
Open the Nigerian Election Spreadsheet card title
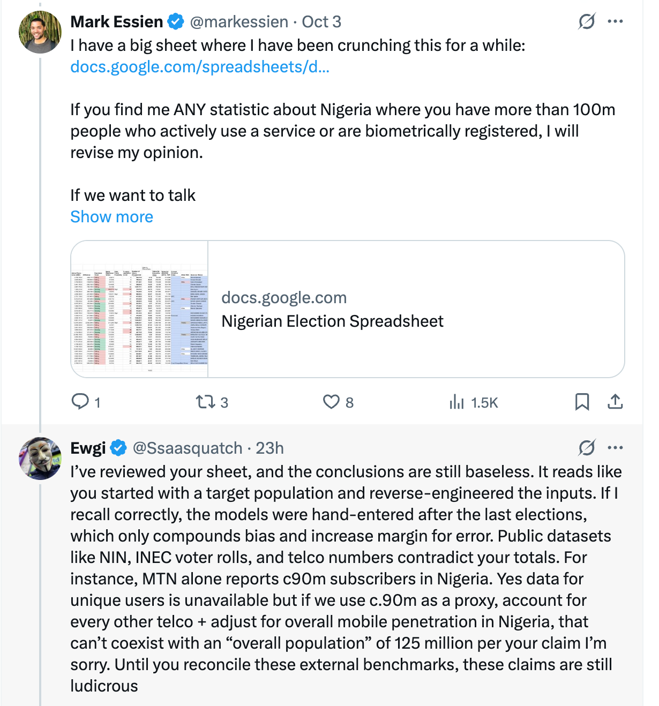pos(332,321)
